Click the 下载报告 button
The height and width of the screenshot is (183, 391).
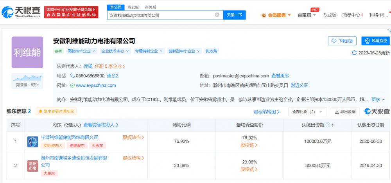tap(342, 41)
